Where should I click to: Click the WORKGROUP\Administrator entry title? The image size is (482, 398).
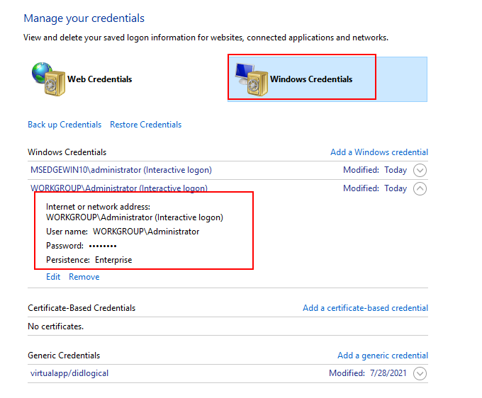click(119, 188)
